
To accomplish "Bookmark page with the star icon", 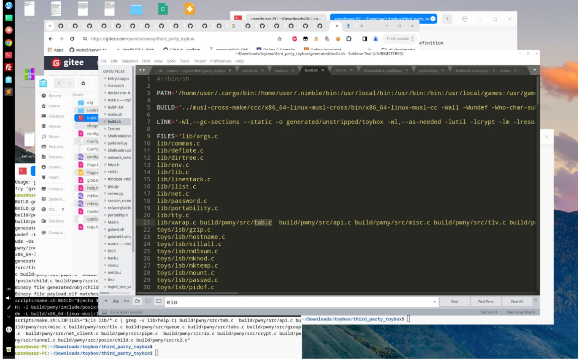I will point(279,39).
